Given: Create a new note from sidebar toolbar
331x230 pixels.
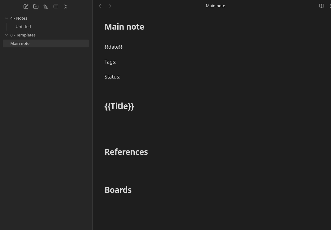Looking at the screenshot, I should [26, 7].
